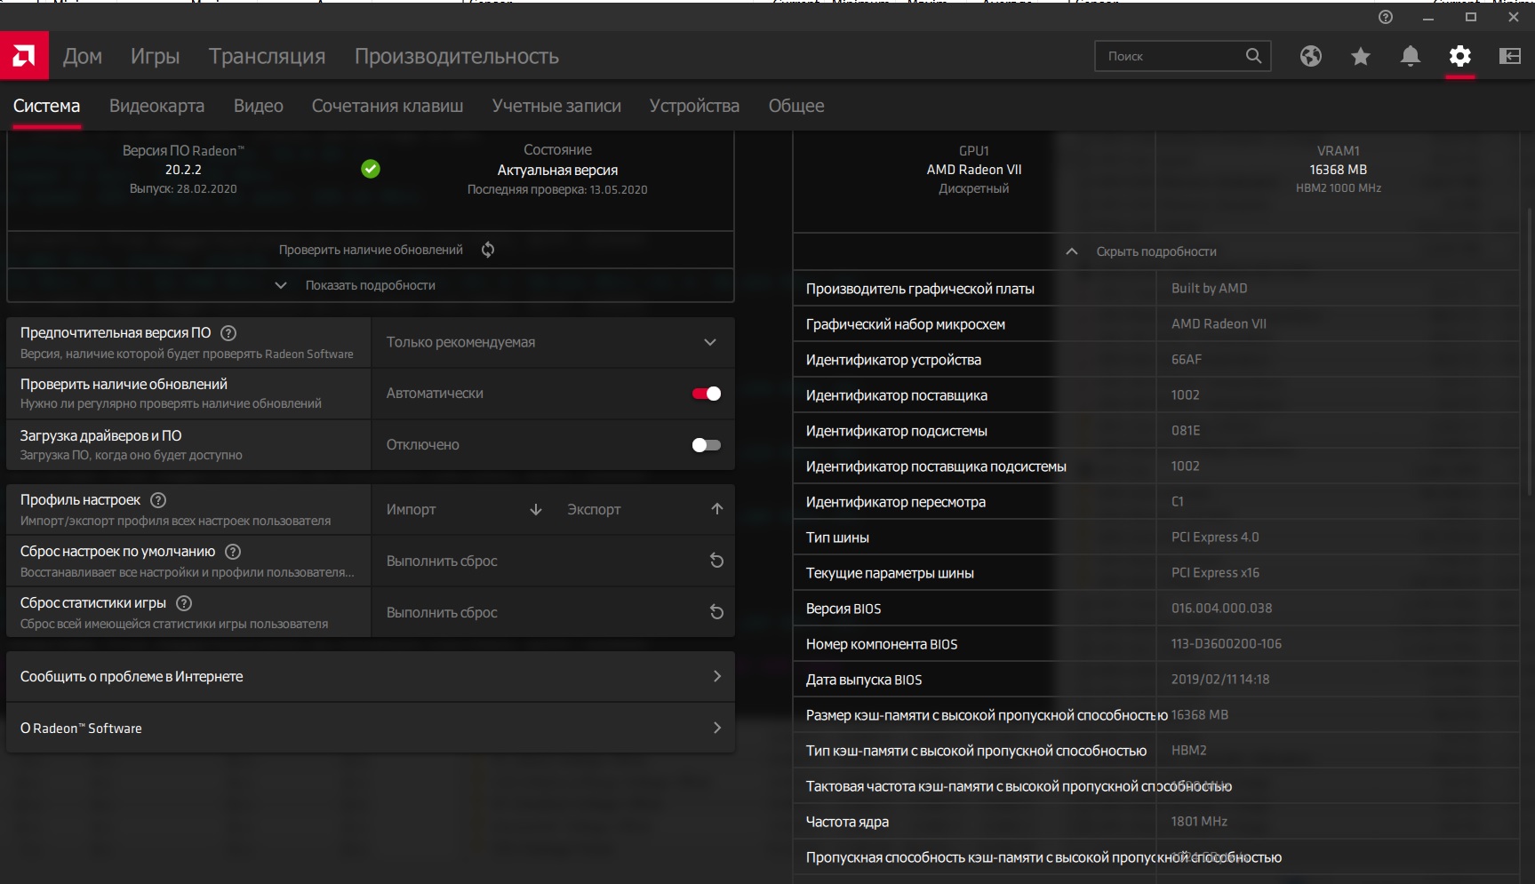1535x884 pixels.
Task: Click help icon next to Сброс статистики игры
Action: click(184, 603)
